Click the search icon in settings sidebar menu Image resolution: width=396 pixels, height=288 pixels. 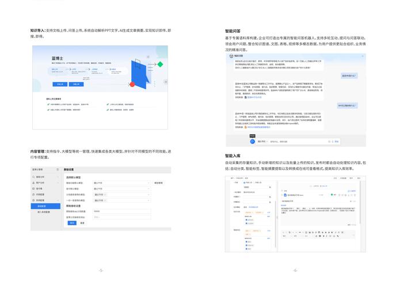point(34,176)
